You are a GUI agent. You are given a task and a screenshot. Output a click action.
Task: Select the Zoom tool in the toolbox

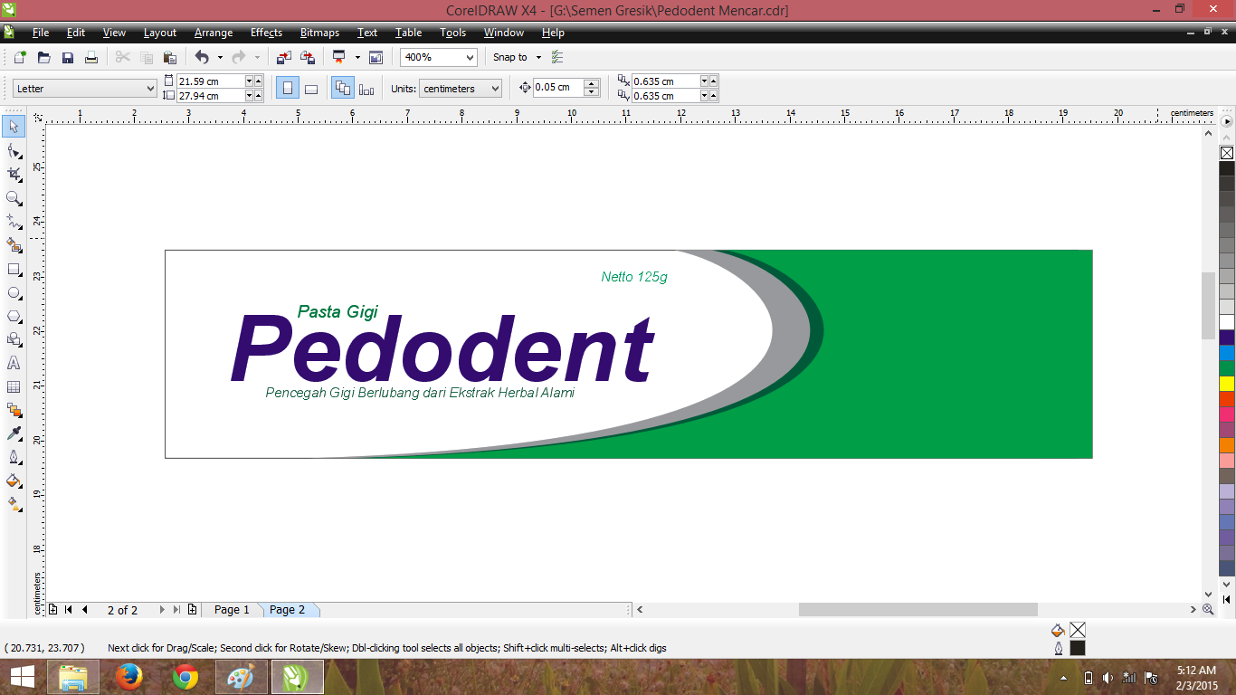tap(14, 198)
